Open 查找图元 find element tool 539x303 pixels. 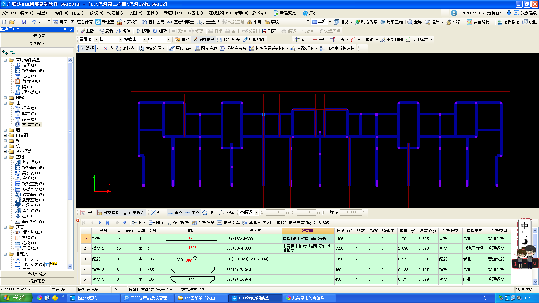click(153, 22)
